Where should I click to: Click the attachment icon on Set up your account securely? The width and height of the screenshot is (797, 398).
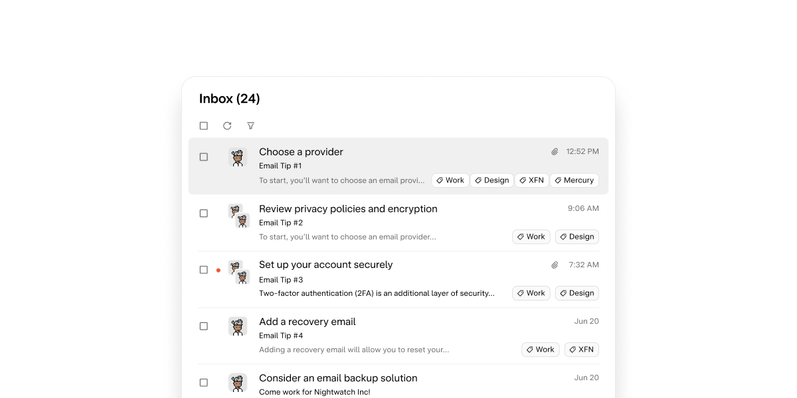(555, 264)
